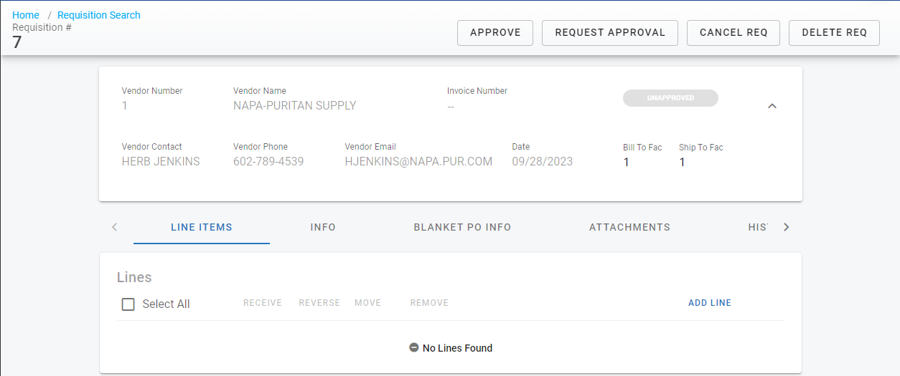Click the Ship To Fac value
Screen dimensions: 900x376
click(683, 162)
